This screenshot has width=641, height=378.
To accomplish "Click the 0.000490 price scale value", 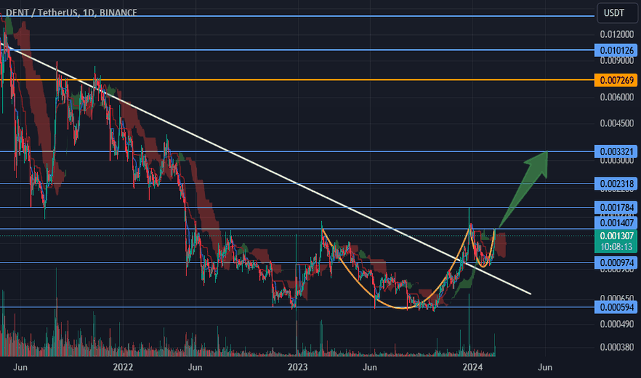I will 616,324.
